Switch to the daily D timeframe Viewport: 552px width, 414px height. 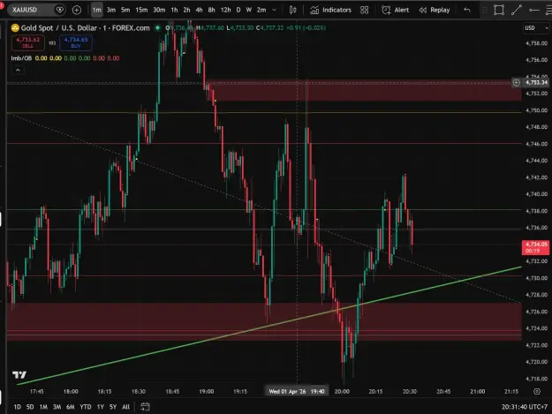click(238, 10)
